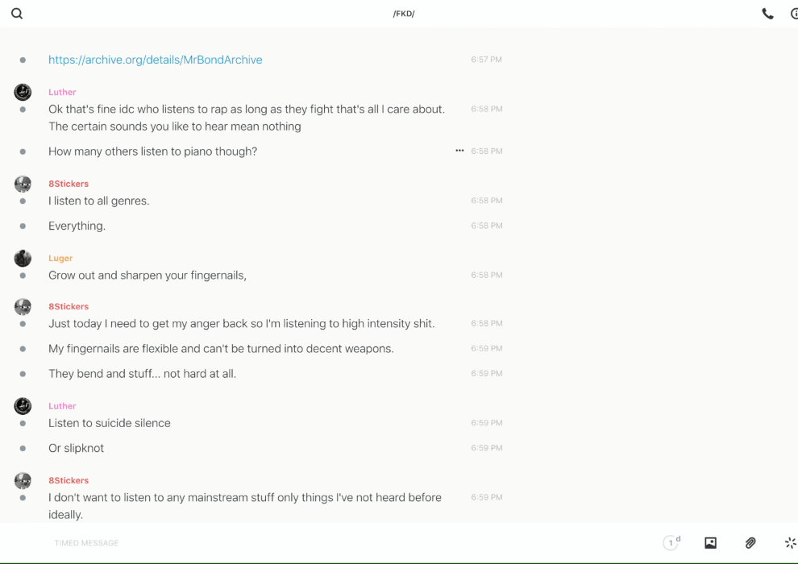Image resolution: width=798 pixels, height=564 pixels.
Task: Click Luger's profile avatar
Action: pyautogui.click(x=23, y=258)
